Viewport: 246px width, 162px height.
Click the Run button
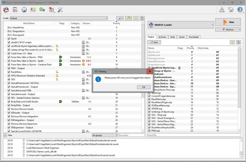(x=228, y=22)
